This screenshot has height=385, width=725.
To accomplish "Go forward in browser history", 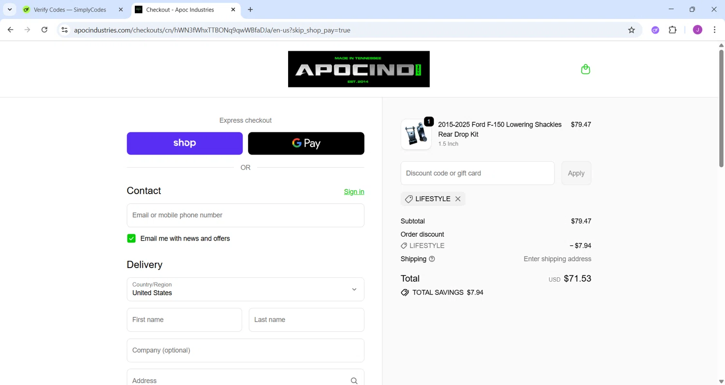I will click(28, 30).
